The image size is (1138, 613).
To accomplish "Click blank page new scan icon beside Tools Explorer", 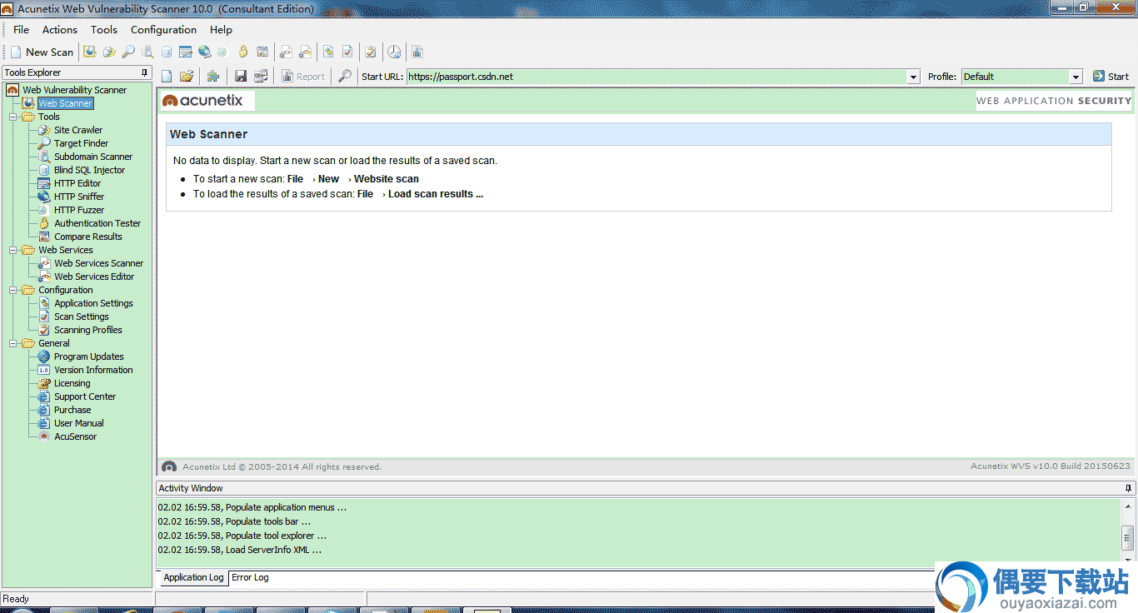I will (x=167, y=77).
